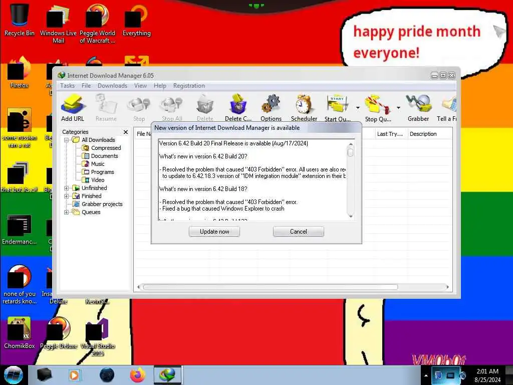
Task: Expand the Unfinished category node
Action: point(67,188)
